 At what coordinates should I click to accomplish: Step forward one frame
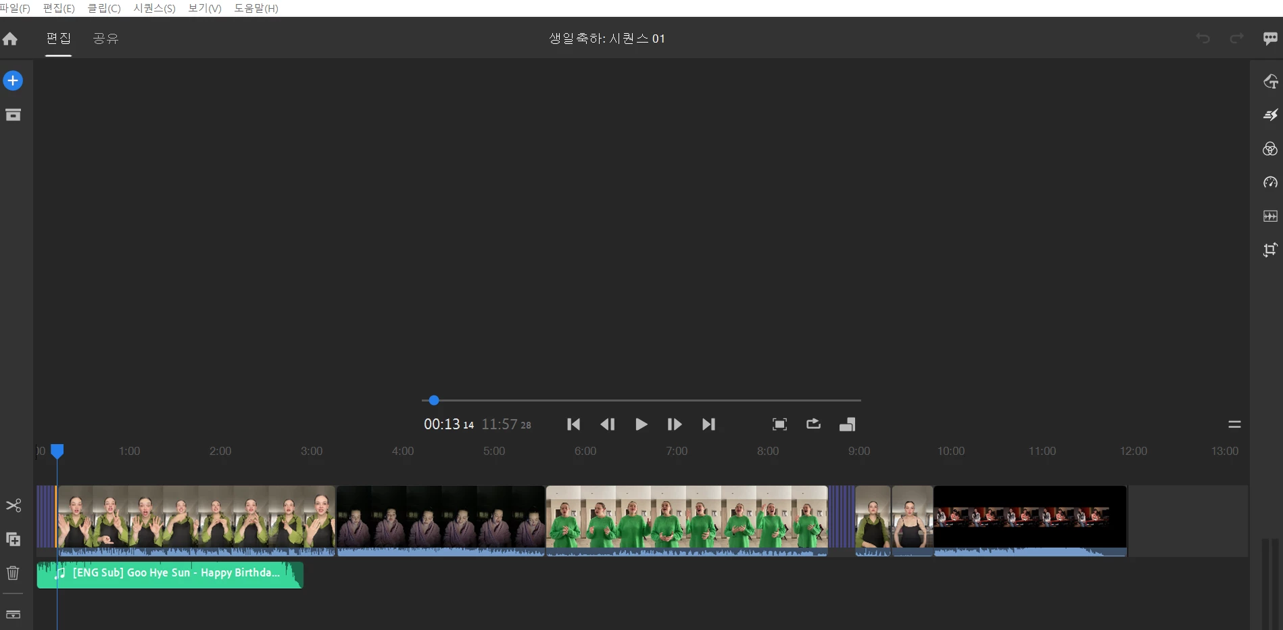(675, 425)
